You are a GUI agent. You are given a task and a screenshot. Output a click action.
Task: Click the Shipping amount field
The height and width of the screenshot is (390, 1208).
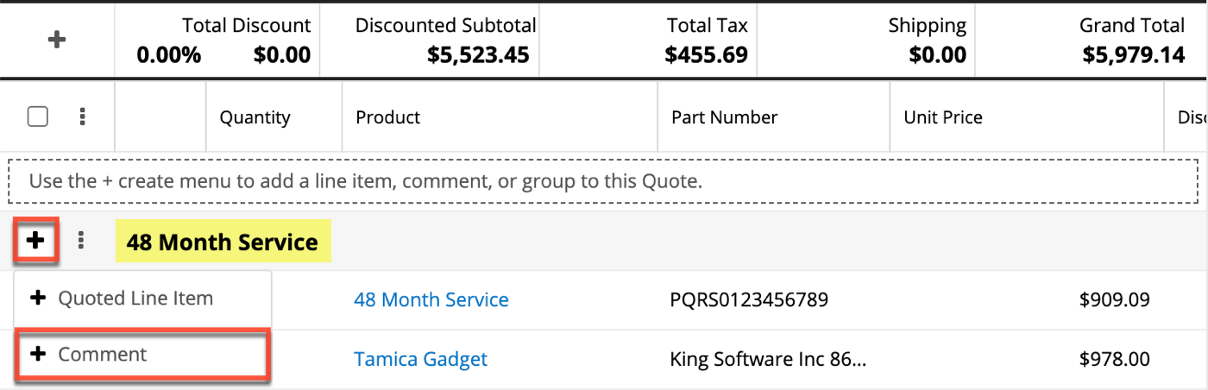(x=937, y=56)
